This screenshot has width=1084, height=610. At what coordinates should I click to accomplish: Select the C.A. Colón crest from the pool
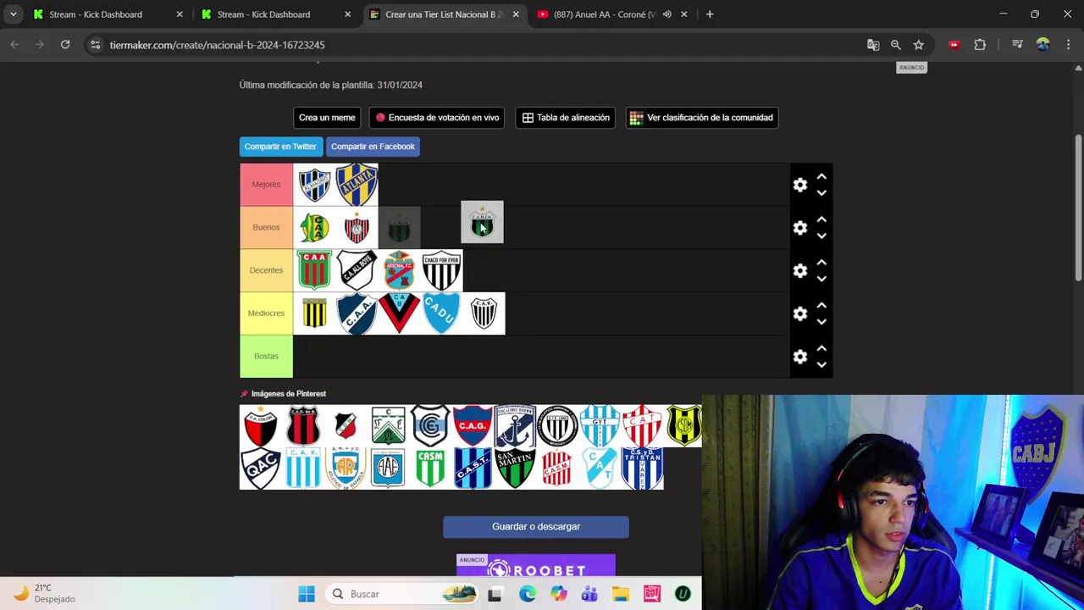tap(261, 426)
